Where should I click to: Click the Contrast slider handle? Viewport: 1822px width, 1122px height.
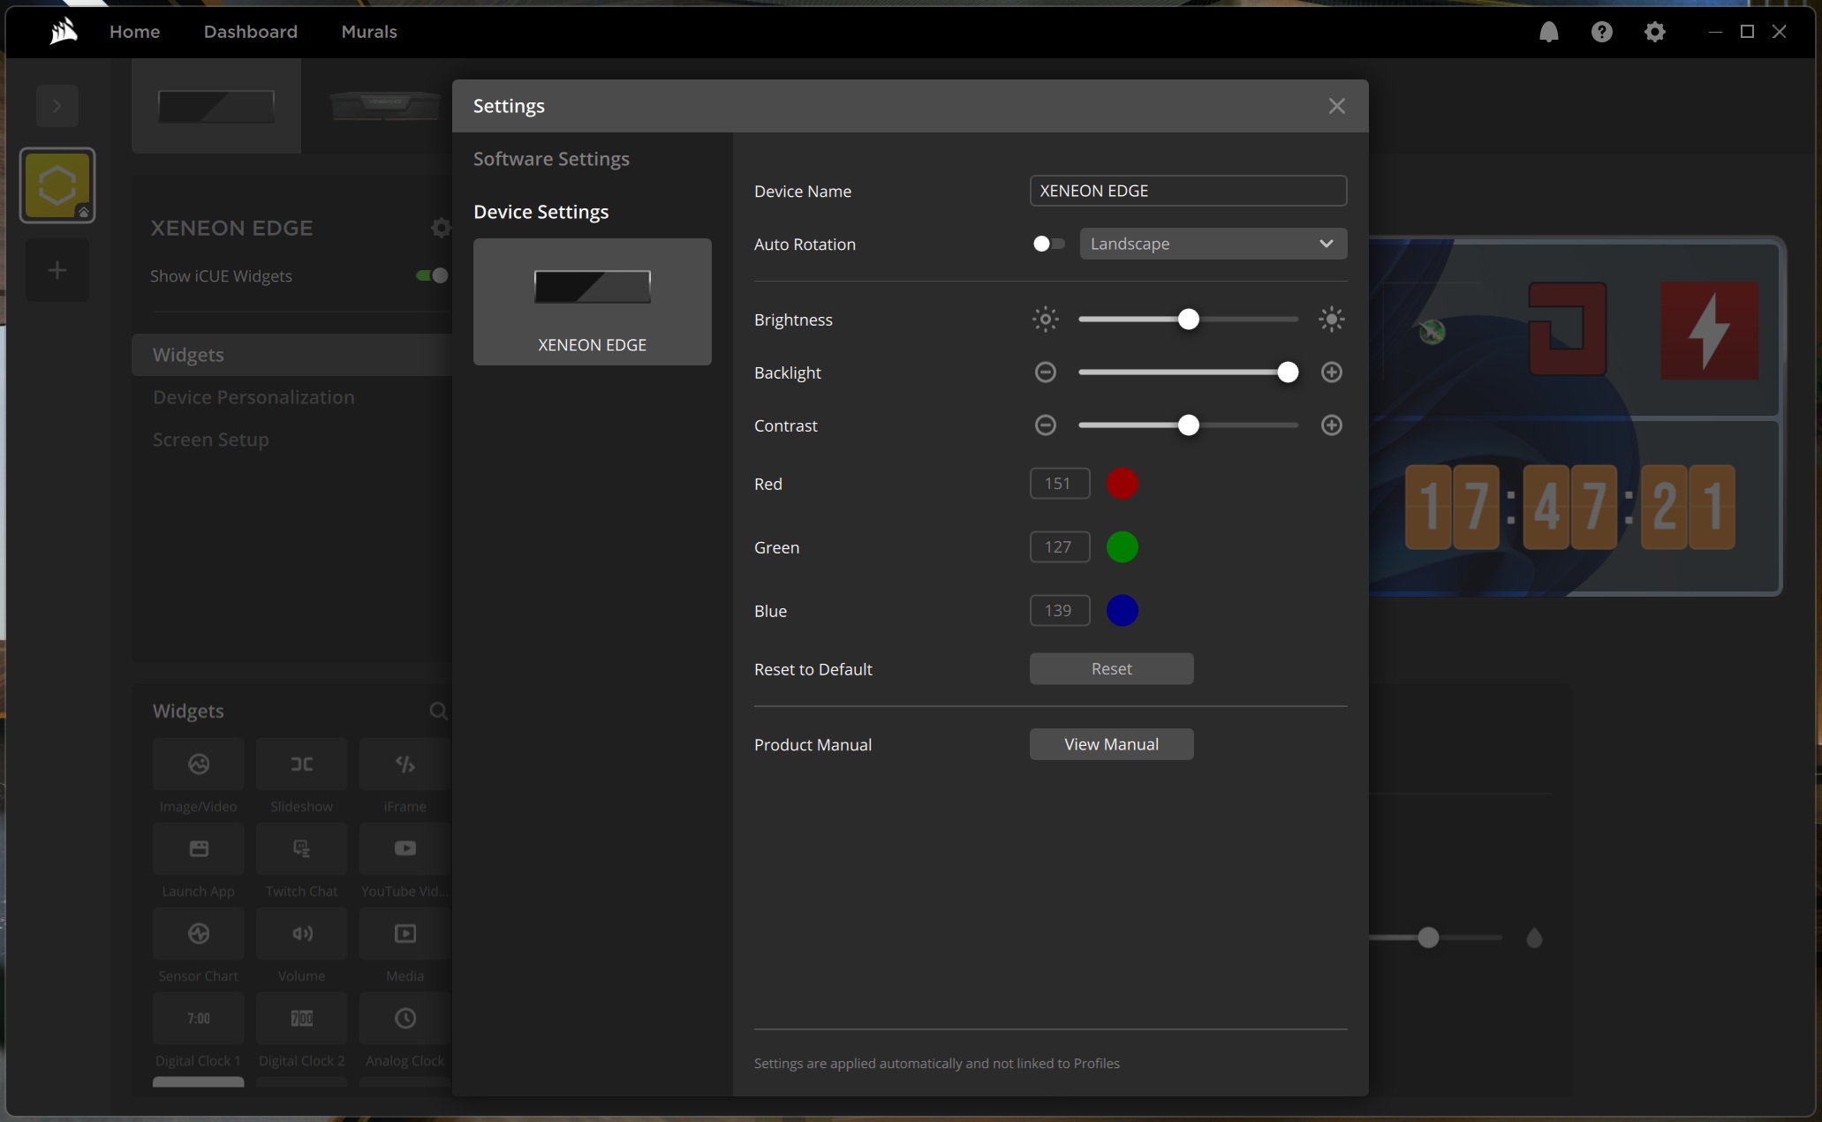[1189, 425]
